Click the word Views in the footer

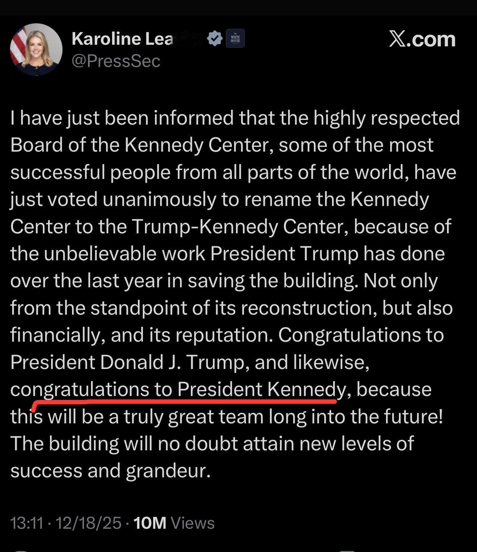click(x=193, y=523)
